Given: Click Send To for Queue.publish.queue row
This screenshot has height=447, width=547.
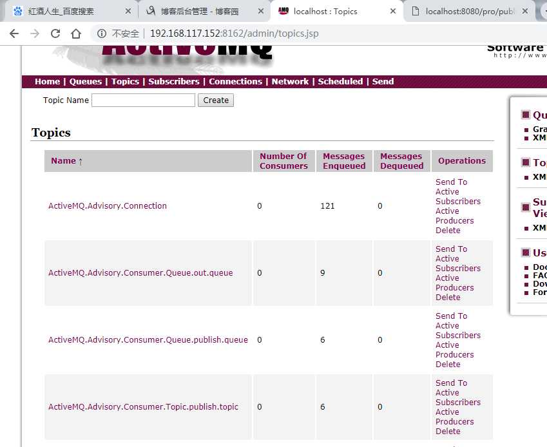Looking at the screenshot, I should (451, 316).
